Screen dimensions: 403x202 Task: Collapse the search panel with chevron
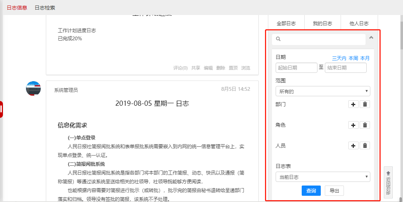(371, 37)
